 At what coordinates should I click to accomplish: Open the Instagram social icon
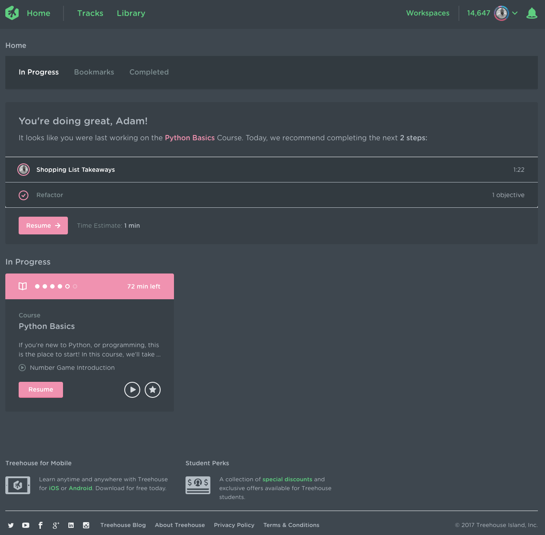[x=86, y=525]
